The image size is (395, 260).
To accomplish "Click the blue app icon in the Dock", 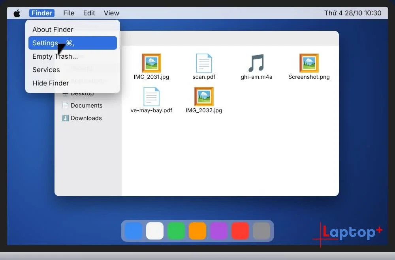I will [133, 230].
